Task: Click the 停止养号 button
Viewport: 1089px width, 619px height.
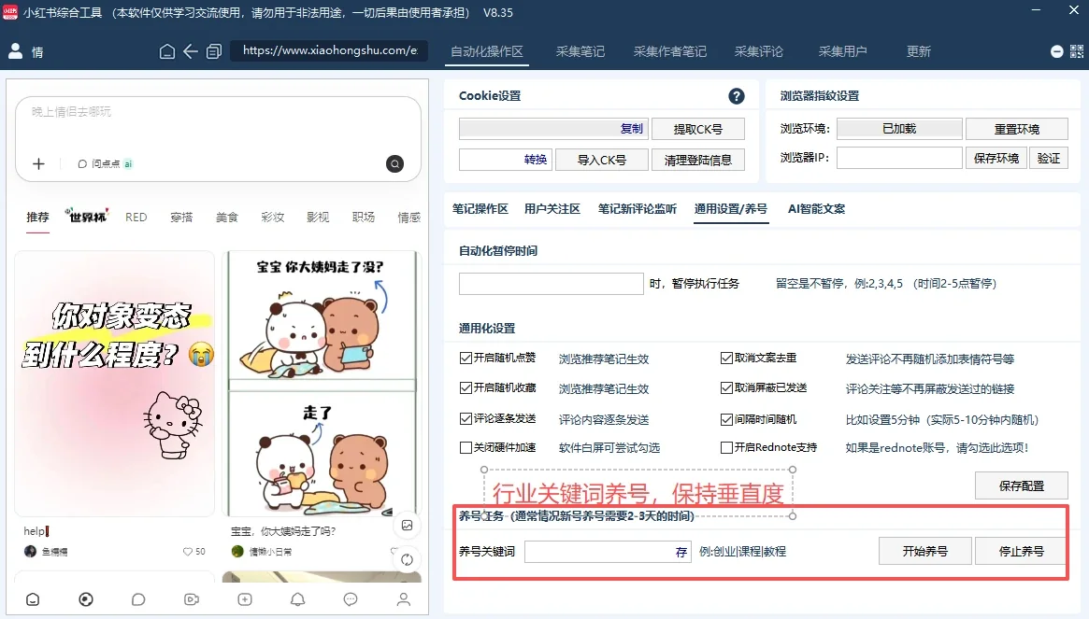Action: click(x=1021, y=551)
